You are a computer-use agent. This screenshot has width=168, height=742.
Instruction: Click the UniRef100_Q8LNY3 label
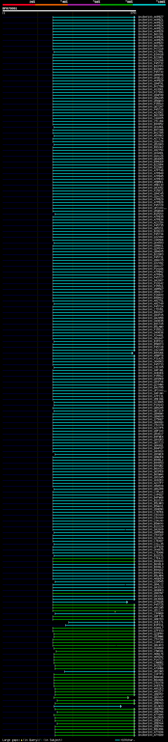coord(150,645)
